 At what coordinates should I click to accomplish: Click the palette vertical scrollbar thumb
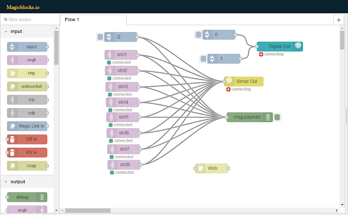[57, 47]
